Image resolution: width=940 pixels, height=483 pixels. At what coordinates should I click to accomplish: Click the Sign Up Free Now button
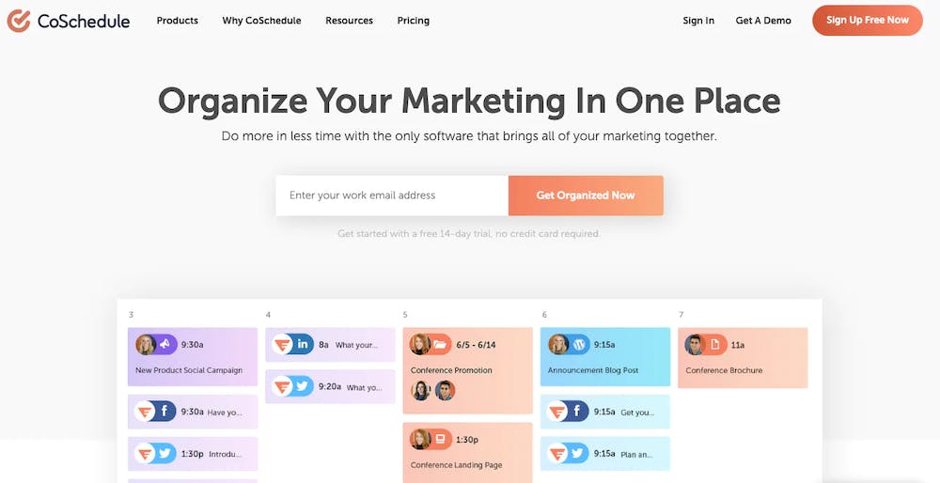pos(868,21)
